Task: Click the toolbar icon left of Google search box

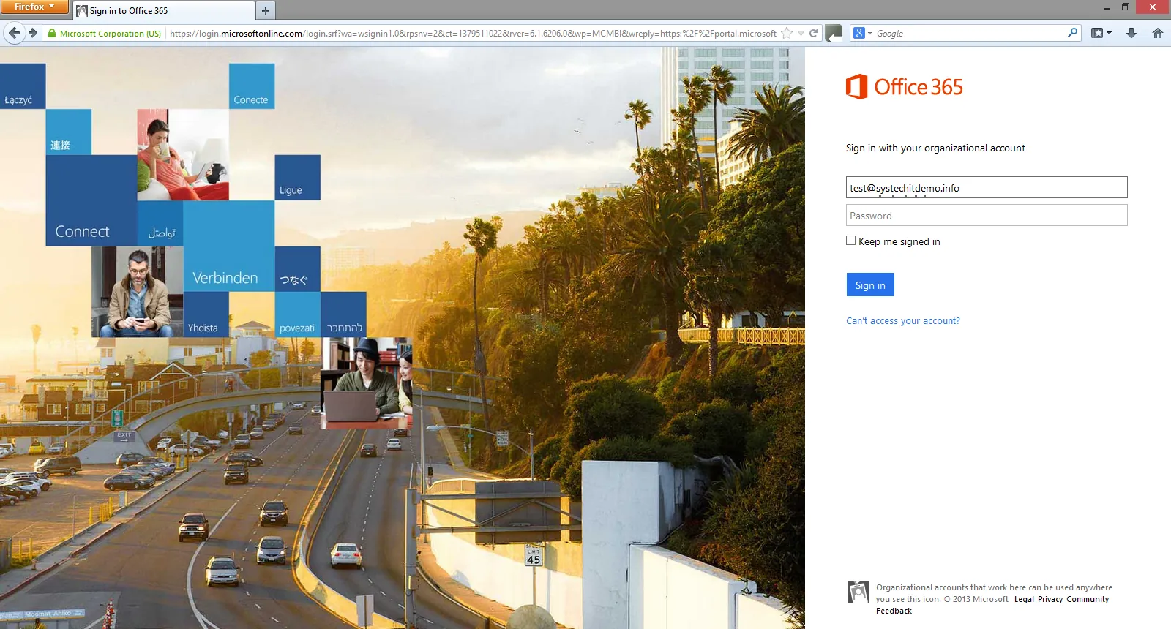Action: click(x=834, y=33)
